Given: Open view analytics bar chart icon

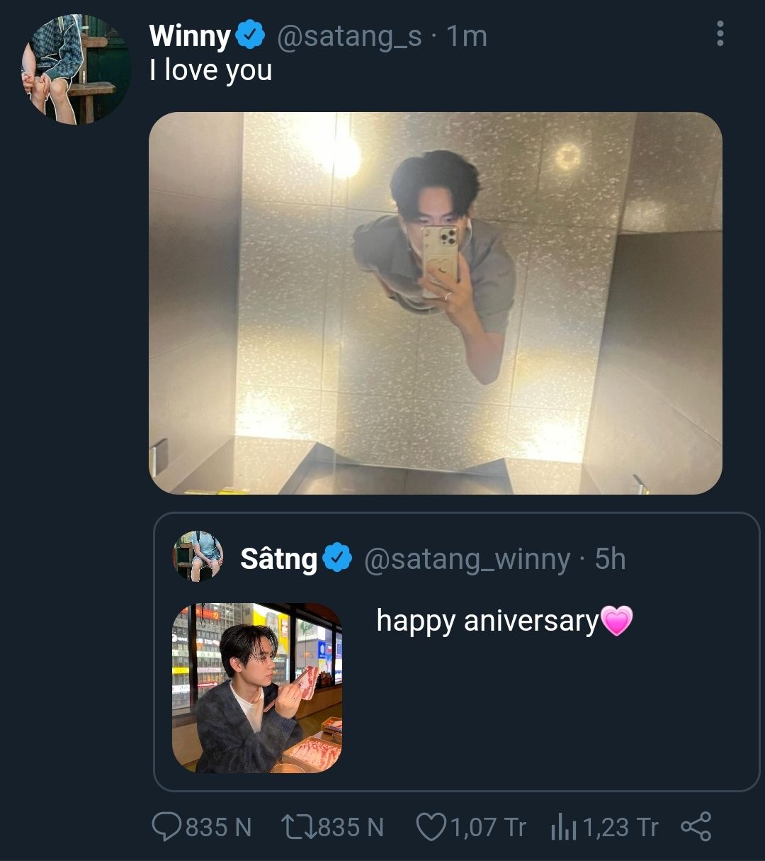Looking at the screenshot, I should pyautogui.click(x=565, y=827).
